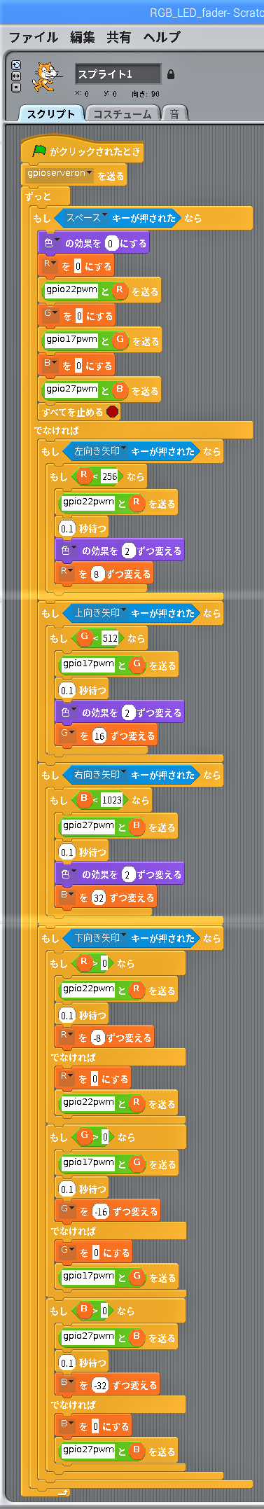Open the ヘルプ menu

[x=162, y=37]
